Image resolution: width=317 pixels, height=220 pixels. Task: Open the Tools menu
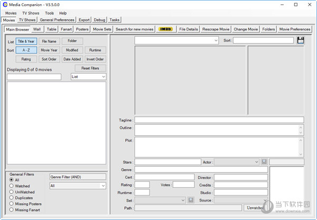click(x=49, y=13)
